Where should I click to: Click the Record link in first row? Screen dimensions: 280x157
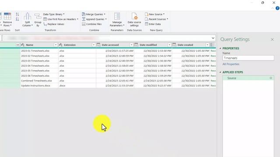[x=213, y=51]
